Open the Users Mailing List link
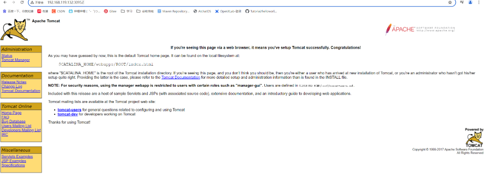 pyautogui.click(x=17, y=126)
